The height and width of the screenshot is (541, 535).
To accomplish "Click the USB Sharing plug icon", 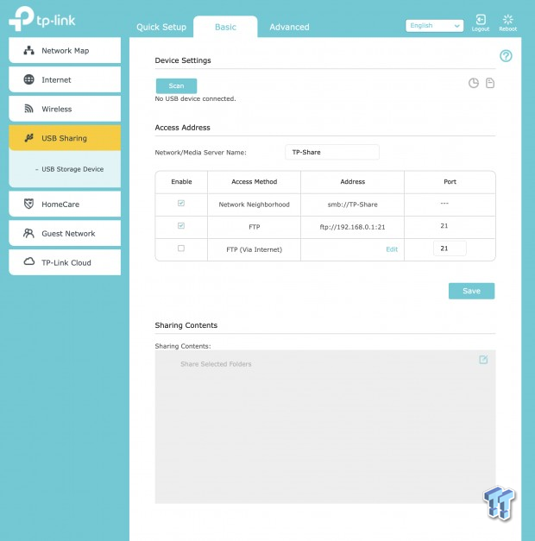I will [29, 138].
